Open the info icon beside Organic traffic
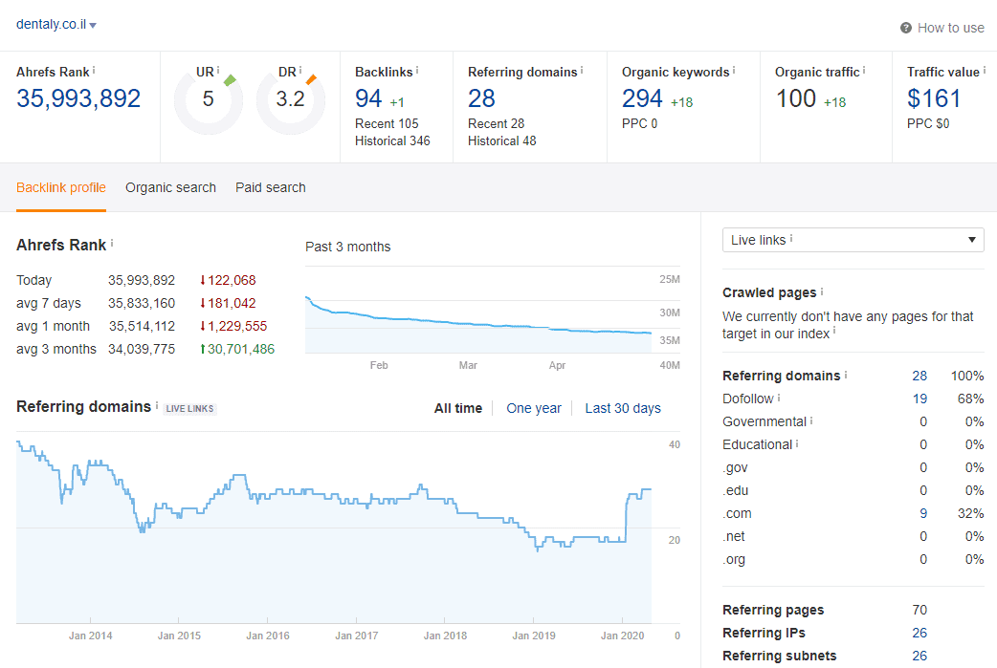This screenshot has width=997, height=668. (864, 71)
